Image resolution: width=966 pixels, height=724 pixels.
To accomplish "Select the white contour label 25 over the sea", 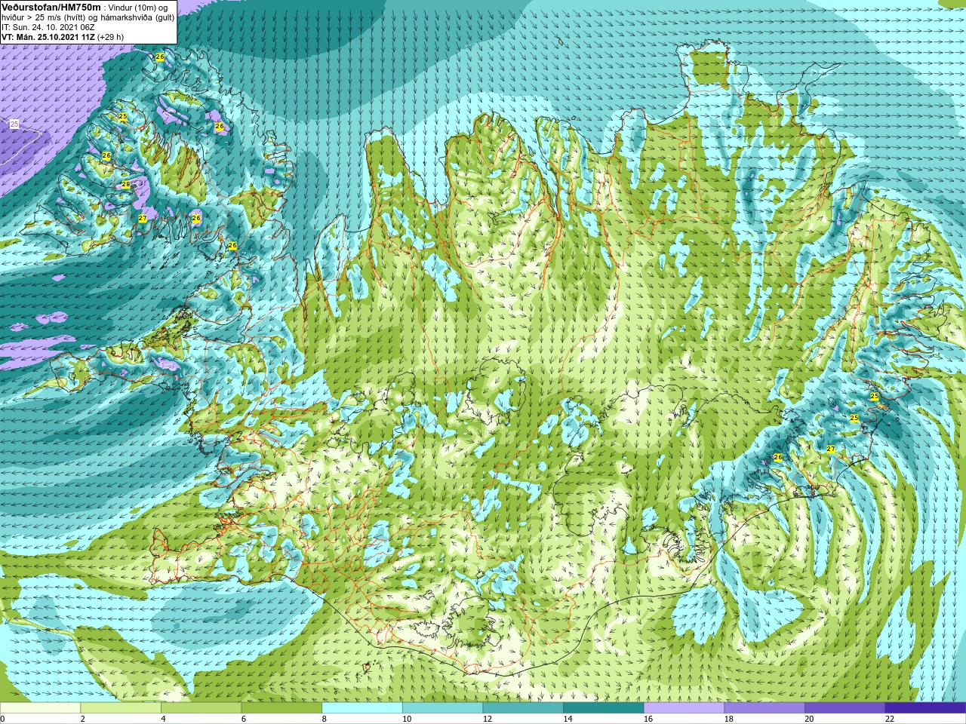I will [14, 124].
